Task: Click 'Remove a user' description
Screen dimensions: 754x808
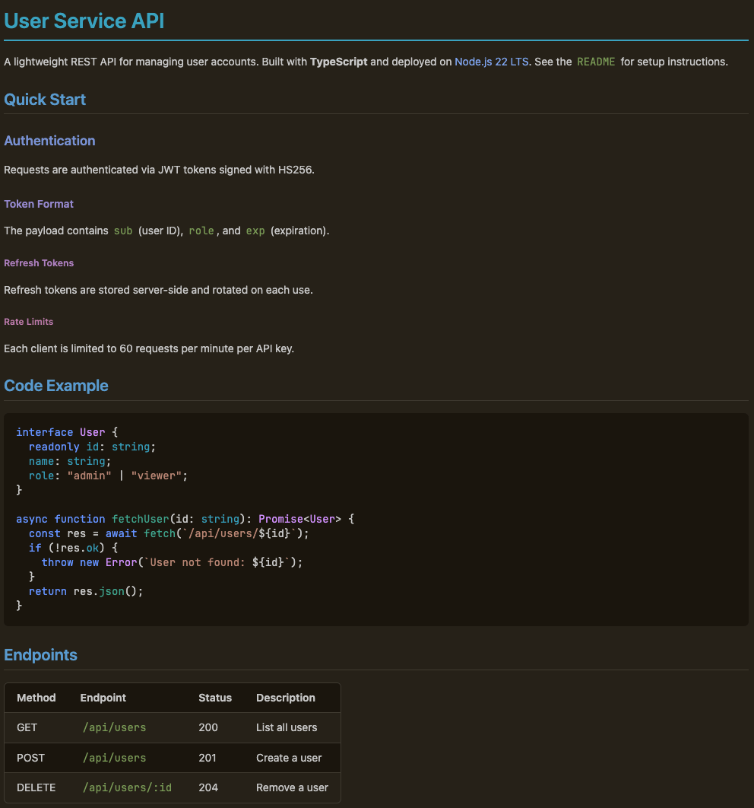Action: coord(293,788)
